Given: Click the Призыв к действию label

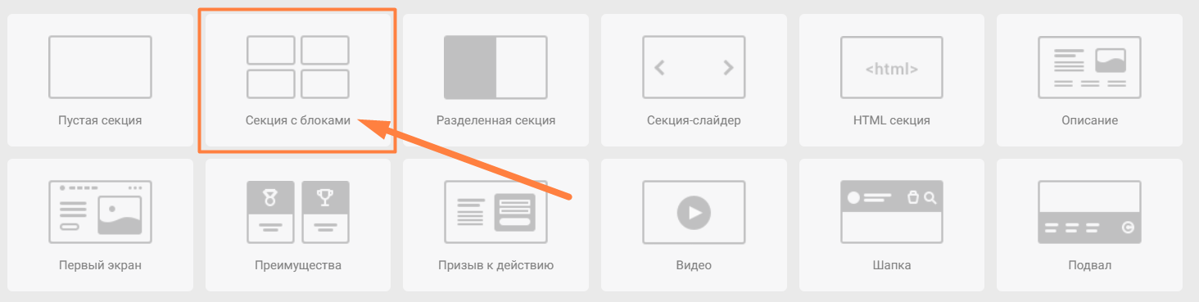Looking at the screenshot, I should [x=495, y=265].
